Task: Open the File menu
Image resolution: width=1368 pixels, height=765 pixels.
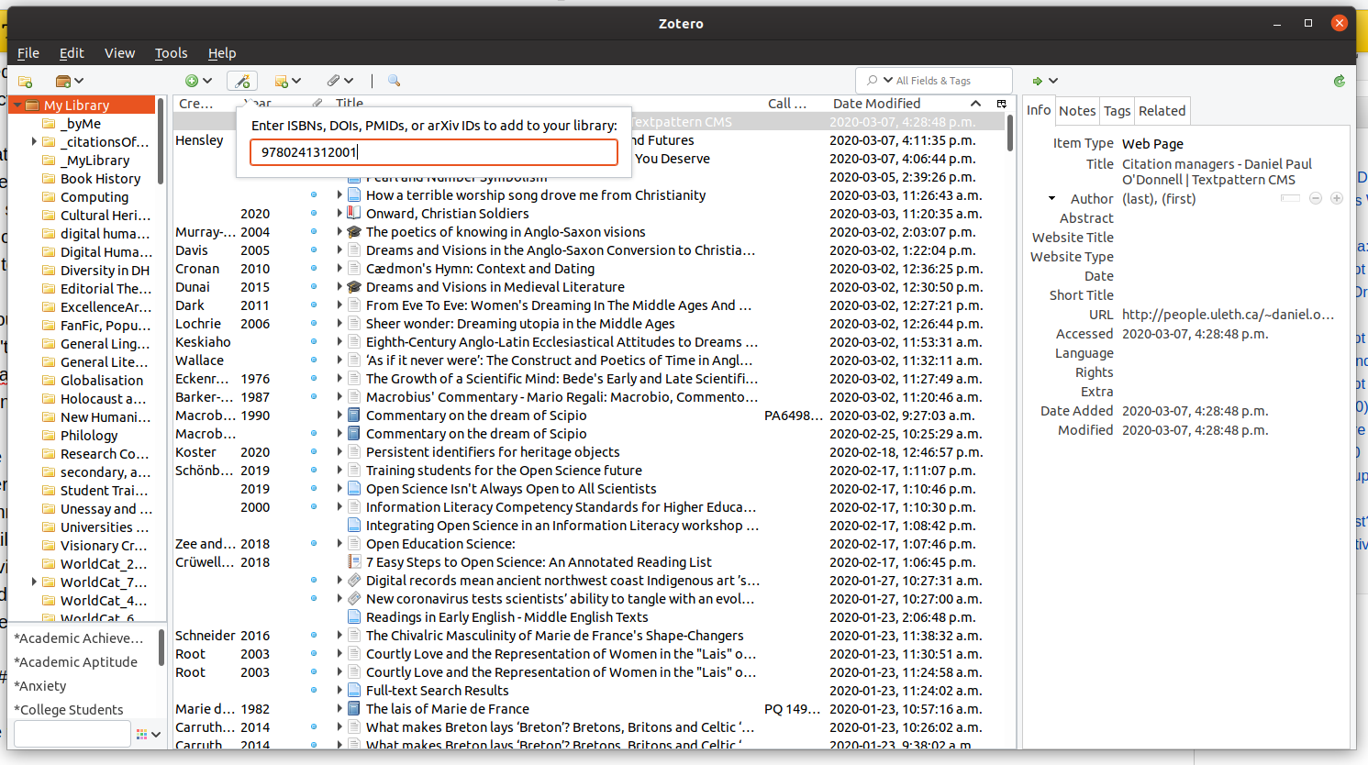Action: pyautogui.click(x=28, y=53)
